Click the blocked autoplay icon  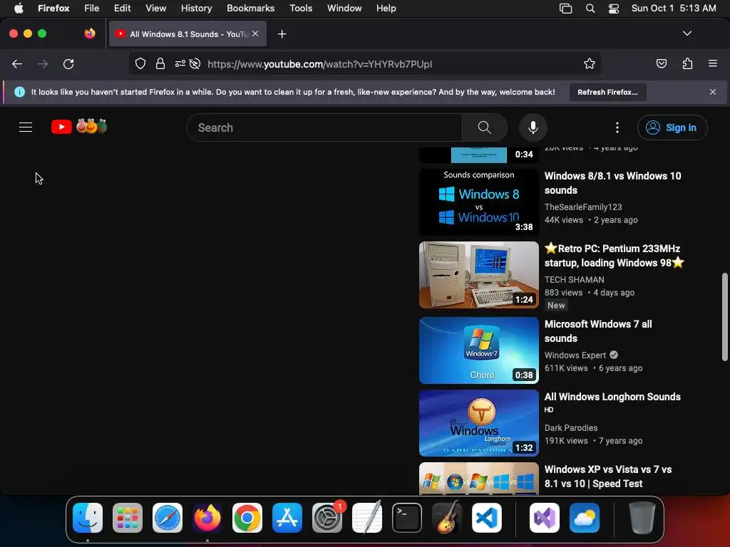pyautogui.click(x=195, y=63)
